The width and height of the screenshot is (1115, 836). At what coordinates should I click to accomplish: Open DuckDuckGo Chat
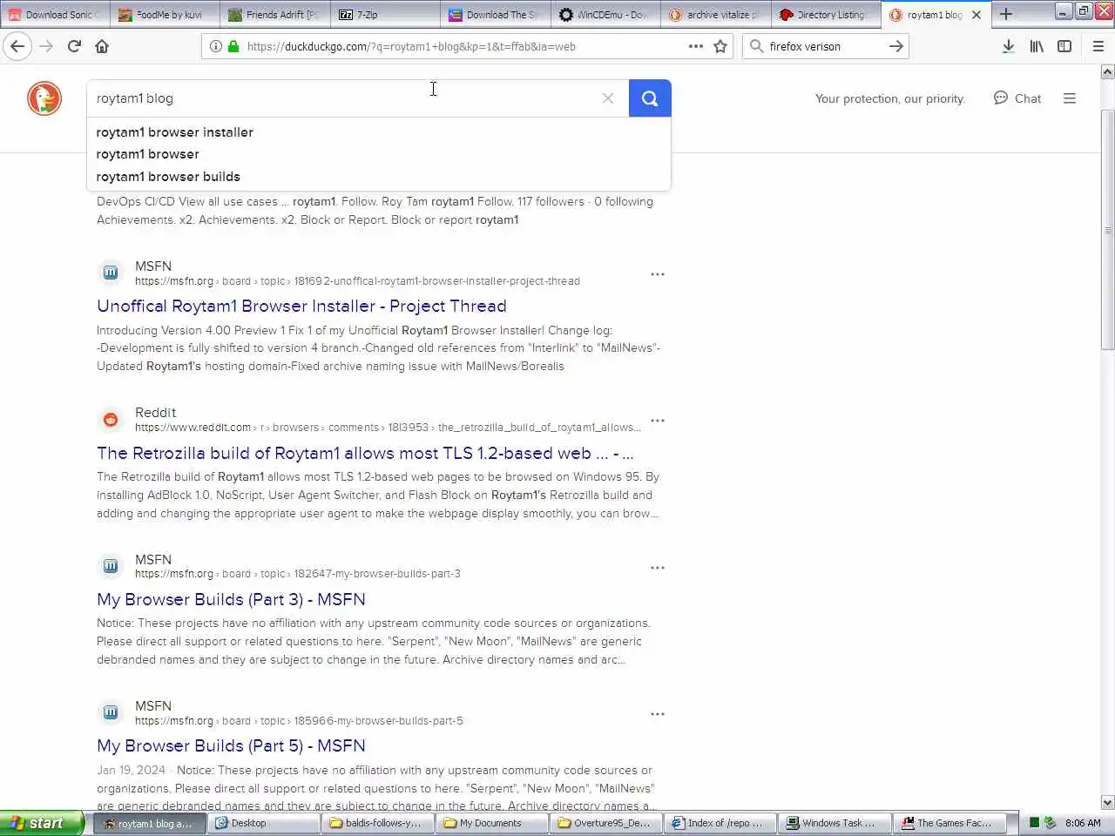tap(1017, 98)
